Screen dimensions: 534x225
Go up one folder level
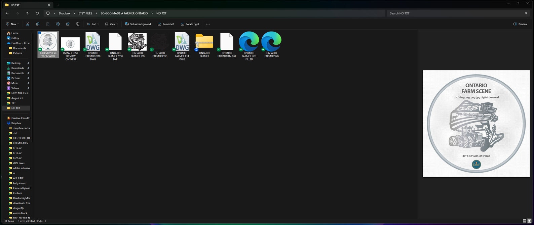click(x=27, y=13)
